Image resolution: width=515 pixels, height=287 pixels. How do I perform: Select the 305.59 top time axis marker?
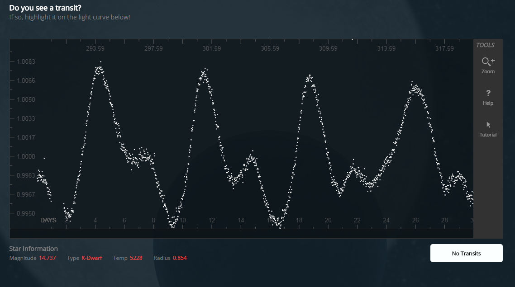[x=270, y=49]
